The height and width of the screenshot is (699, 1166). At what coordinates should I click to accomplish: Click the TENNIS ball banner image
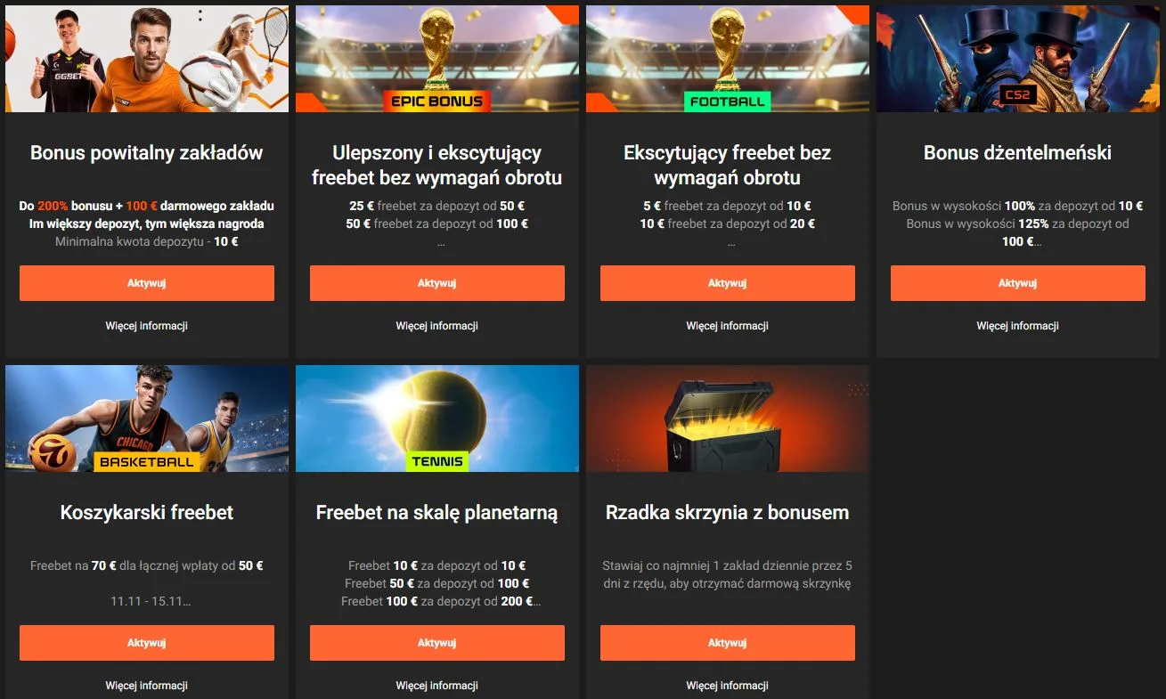[x=437, y=419]
